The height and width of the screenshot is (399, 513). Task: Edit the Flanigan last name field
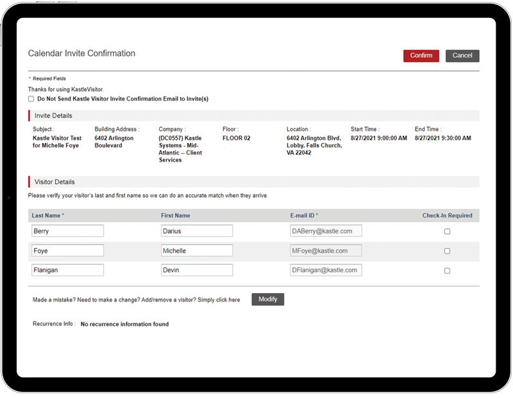pyautogui.click(x=68, y=270)
